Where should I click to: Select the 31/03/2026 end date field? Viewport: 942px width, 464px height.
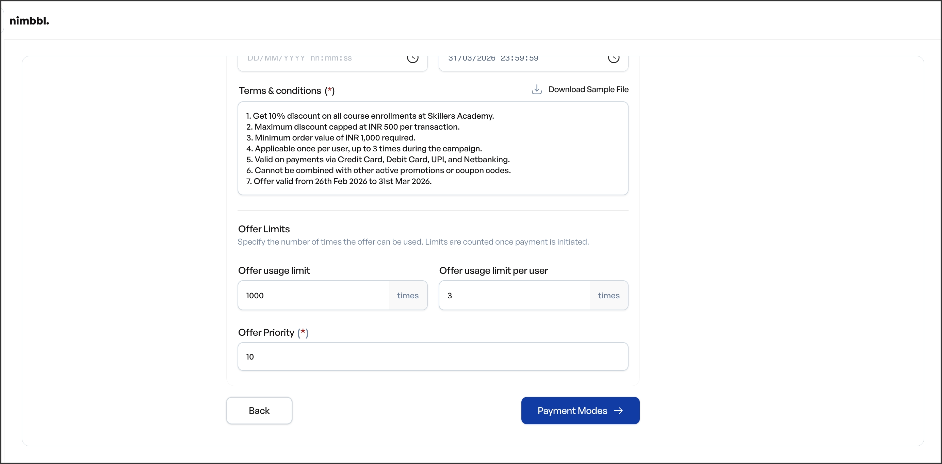(512, 59)
